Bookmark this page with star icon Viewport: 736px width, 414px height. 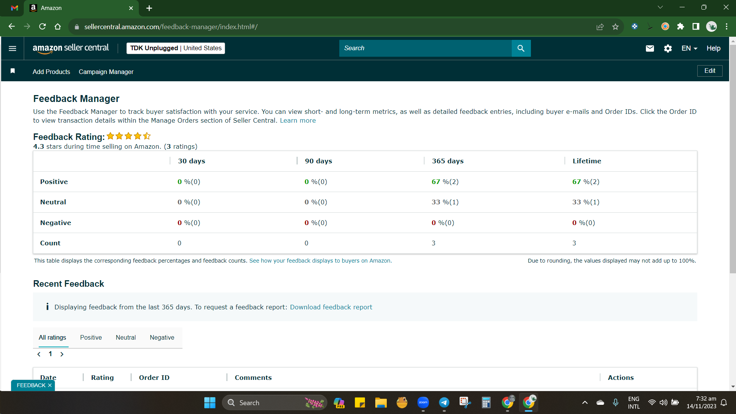tap(615, 26)
